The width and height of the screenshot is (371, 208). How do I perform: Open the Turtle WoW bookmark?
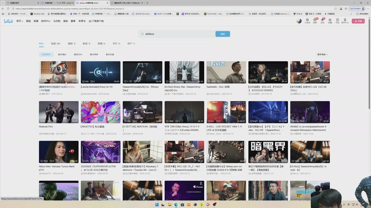pos(213,14)
